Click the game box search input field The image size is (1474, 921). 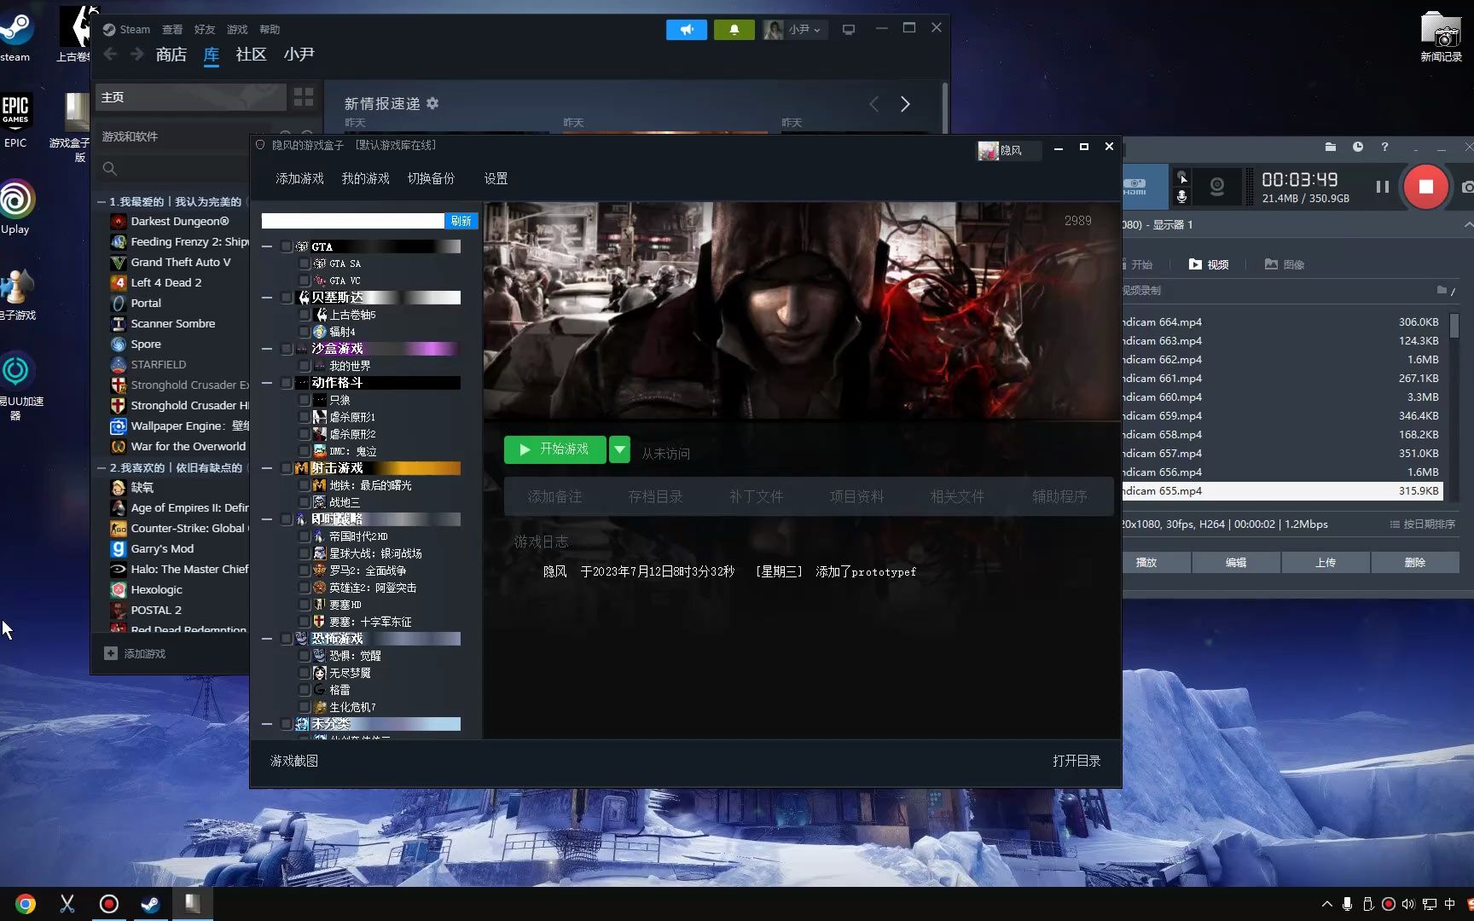point(353,221)
